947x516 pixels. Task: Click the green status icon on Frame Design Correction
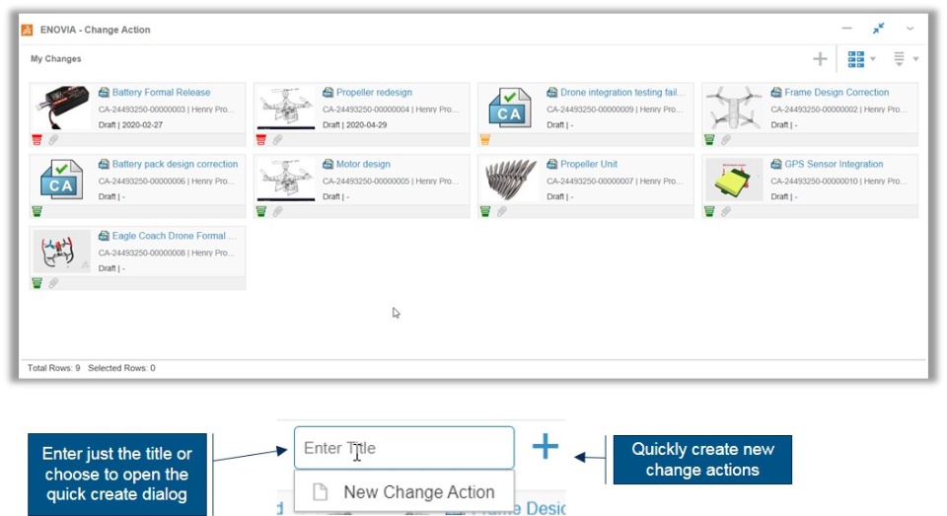[710, 140]
